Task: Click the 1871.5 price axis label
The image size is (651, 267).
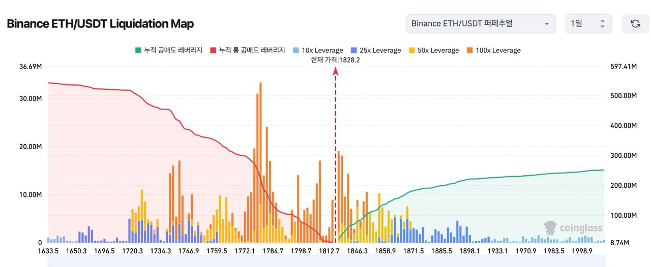Action: click(413, 251)
